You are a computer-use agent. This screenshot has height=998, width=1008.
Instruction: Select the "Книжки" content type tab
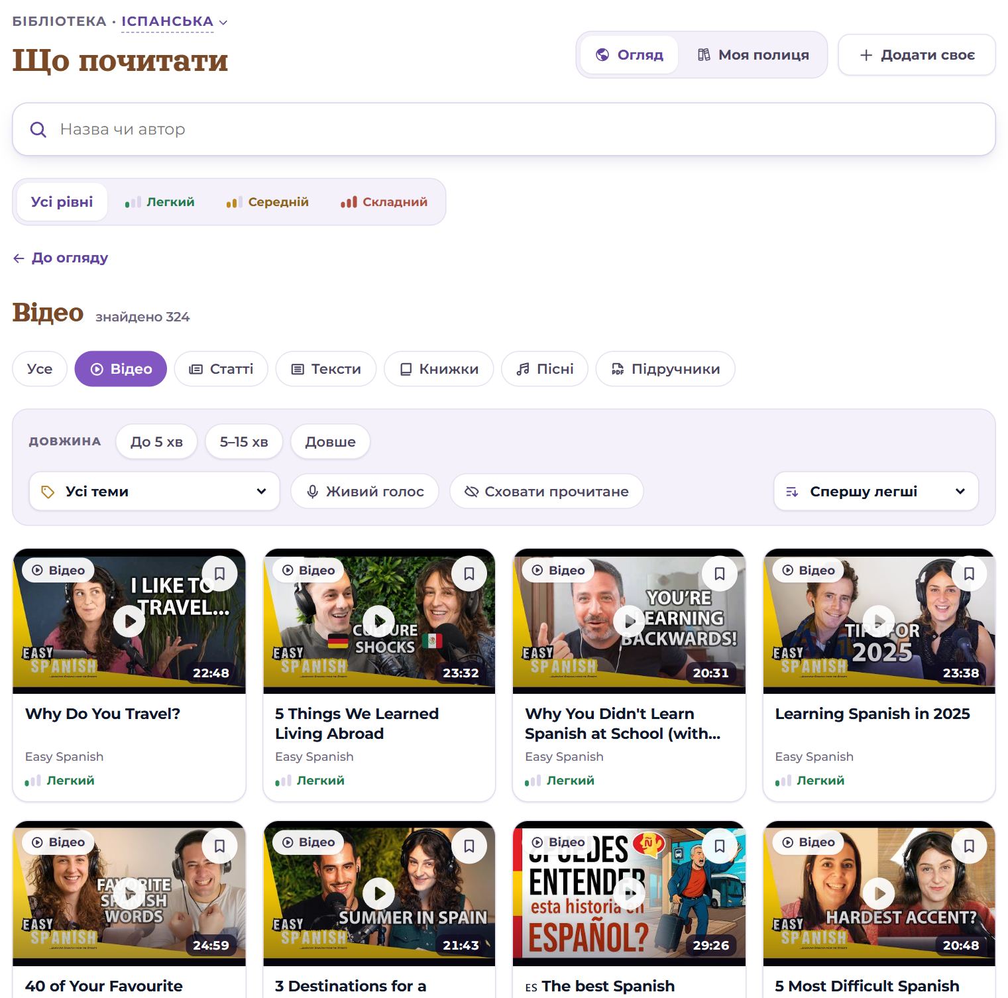click(439, 369)
